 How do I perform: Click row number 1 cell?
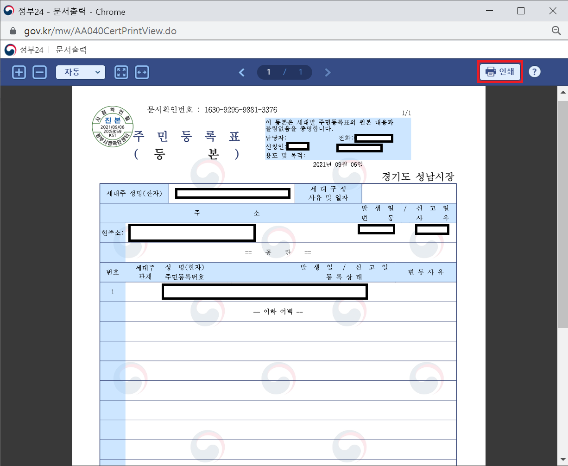click(x=113, y=292)
